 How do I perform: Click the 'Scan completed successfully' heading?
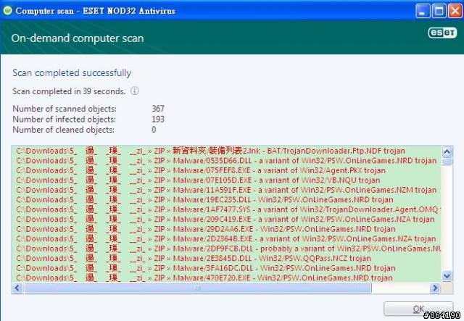[x=72, y=72]
